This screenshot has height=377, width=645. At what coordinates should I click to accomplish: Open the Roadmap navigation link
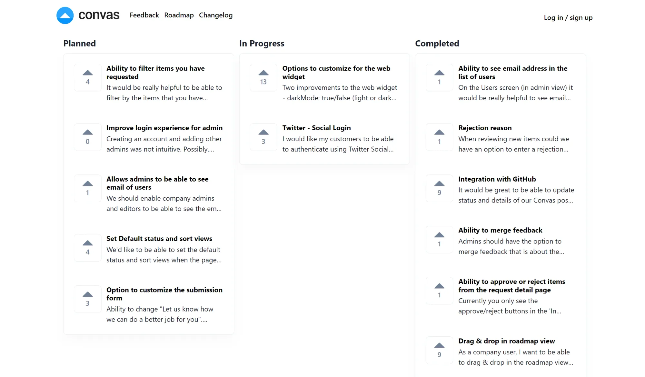[x=179, y=15]
